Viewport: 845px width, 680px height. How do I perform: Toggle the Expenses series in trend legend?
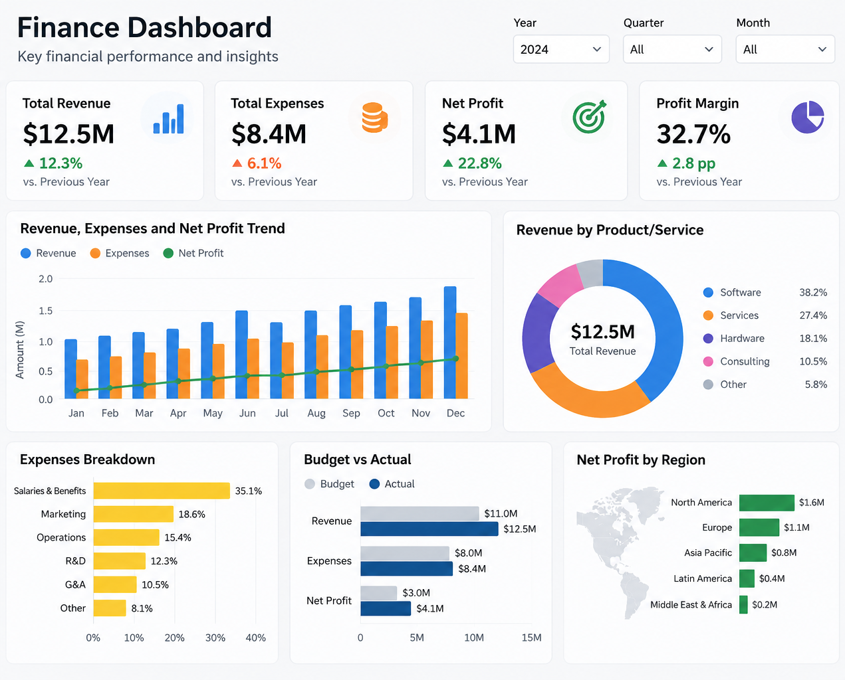tap(120, 253)
